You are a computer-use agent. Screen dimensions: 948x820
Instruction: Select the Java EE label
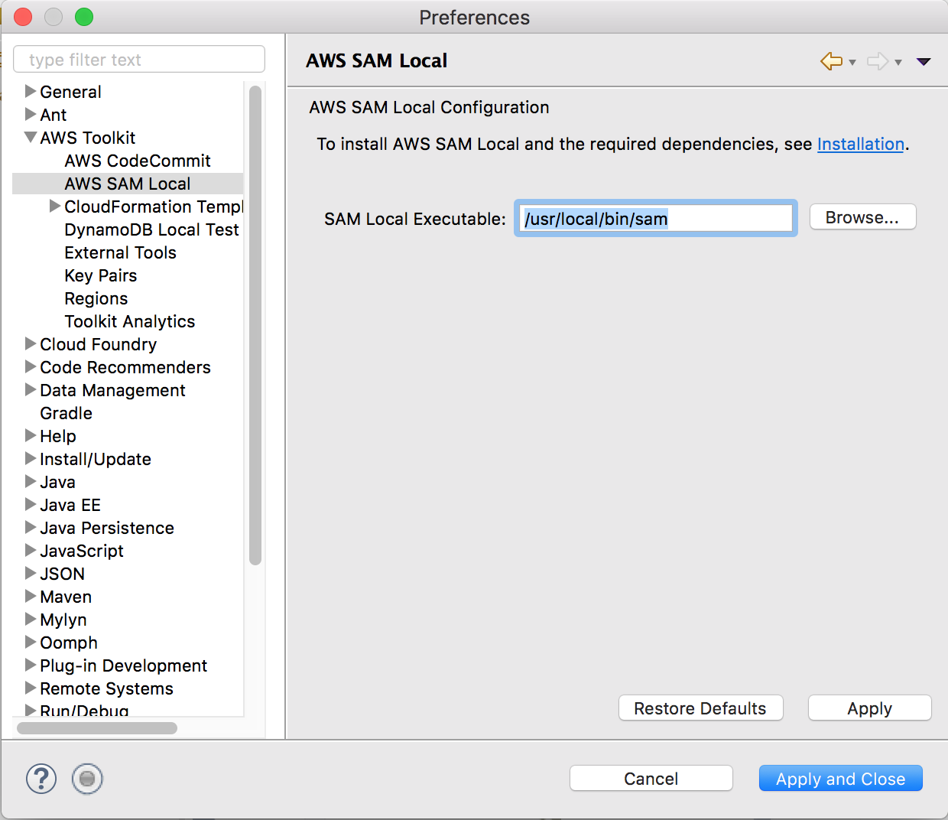click(x=70, y=505)
